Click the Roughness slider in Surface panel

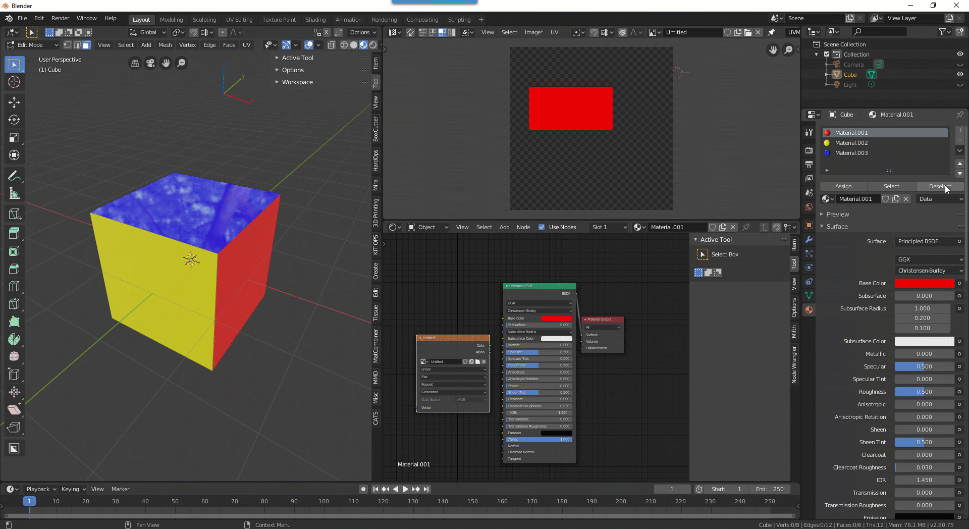(925, 392)
